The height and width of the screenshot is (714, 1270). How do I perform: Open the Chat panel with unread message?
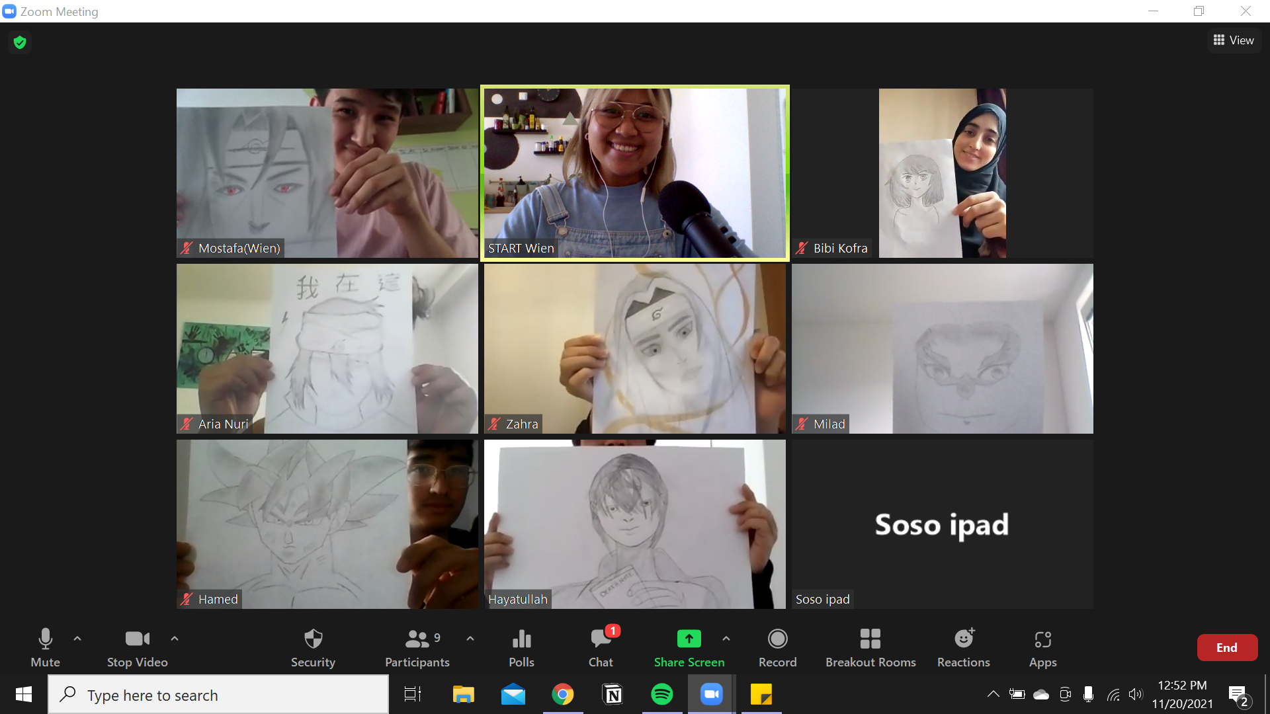point(601,648)
